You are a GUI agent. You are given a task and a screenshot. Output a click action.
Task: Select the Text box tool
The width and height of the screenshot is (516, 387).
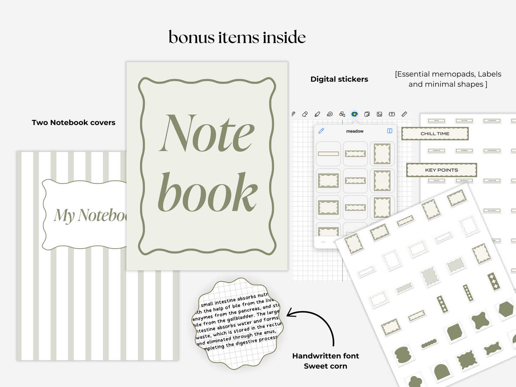point(392,114)
